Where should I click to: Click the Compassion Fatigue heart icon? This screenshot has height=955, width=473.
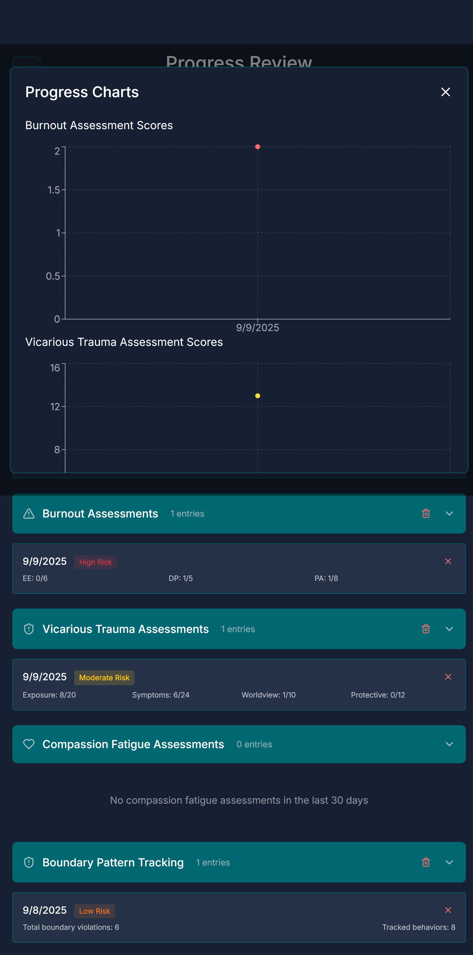29,744
